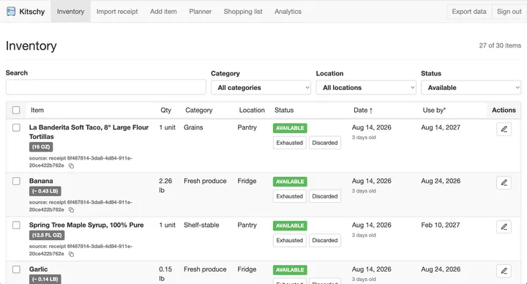527x284 pixels.
Task: Open the Status filter set to Available
Action: [471, 87]
